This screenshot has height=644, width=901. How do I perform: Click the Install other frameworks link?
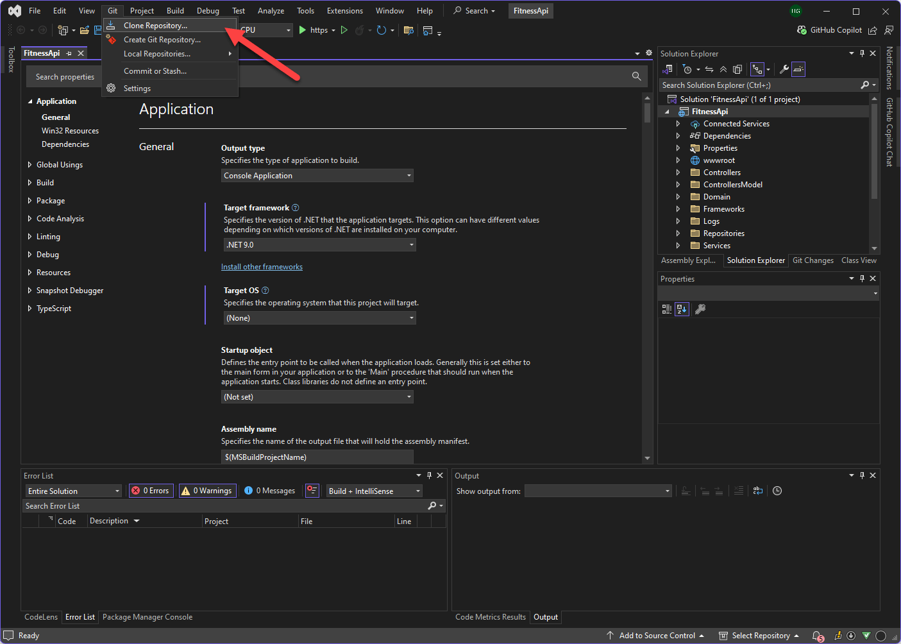(262, 266)
